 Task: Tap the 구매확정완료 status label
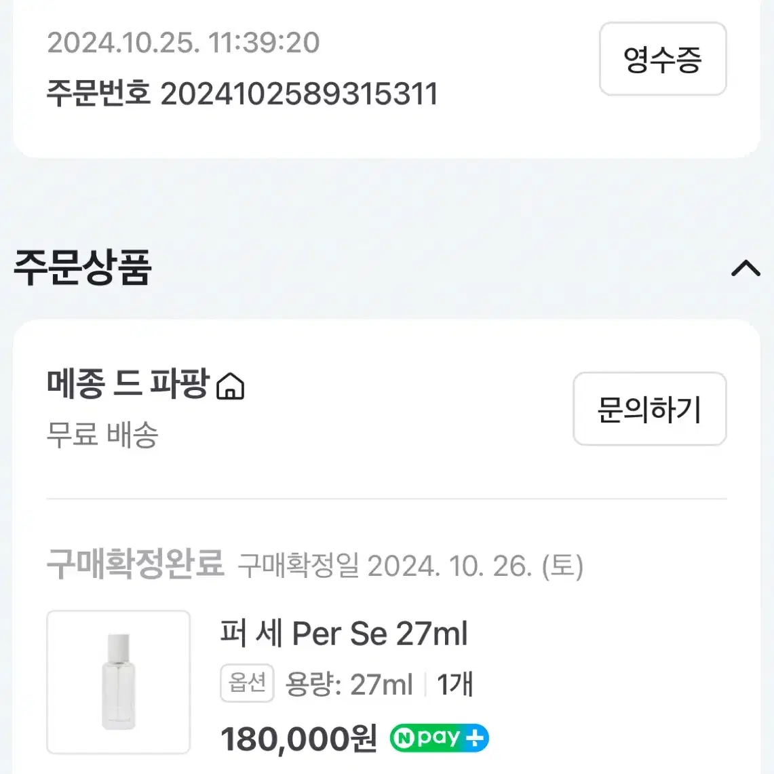point(135,564)
